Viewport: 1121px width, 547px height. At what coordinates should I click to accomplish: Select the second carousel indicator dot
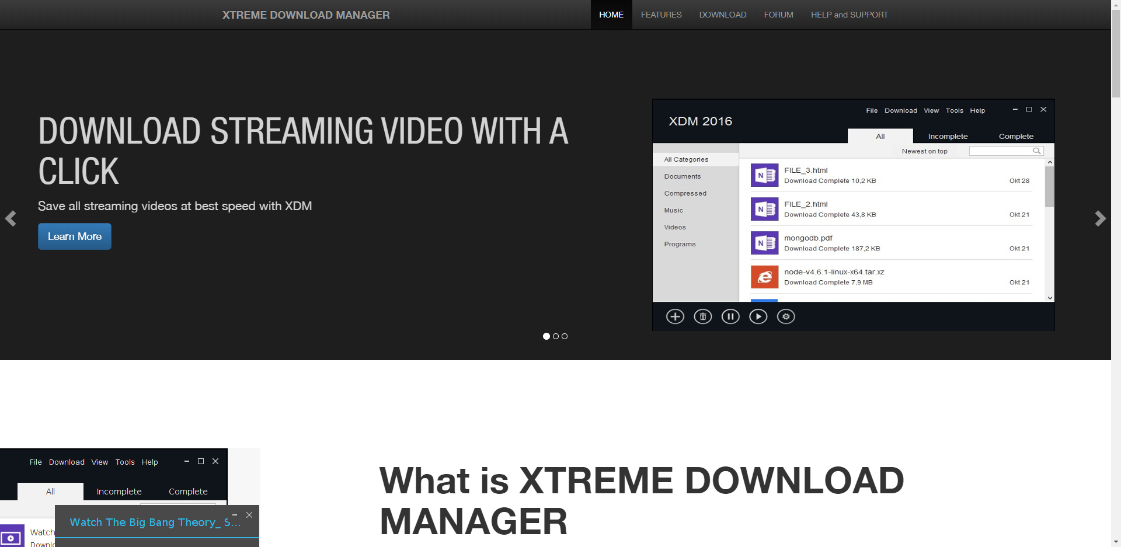(x=556, y=336)
